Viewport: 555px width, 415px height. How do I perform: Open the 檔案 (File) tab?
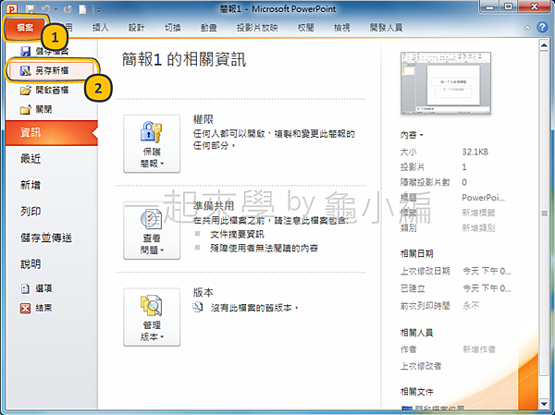24,28
